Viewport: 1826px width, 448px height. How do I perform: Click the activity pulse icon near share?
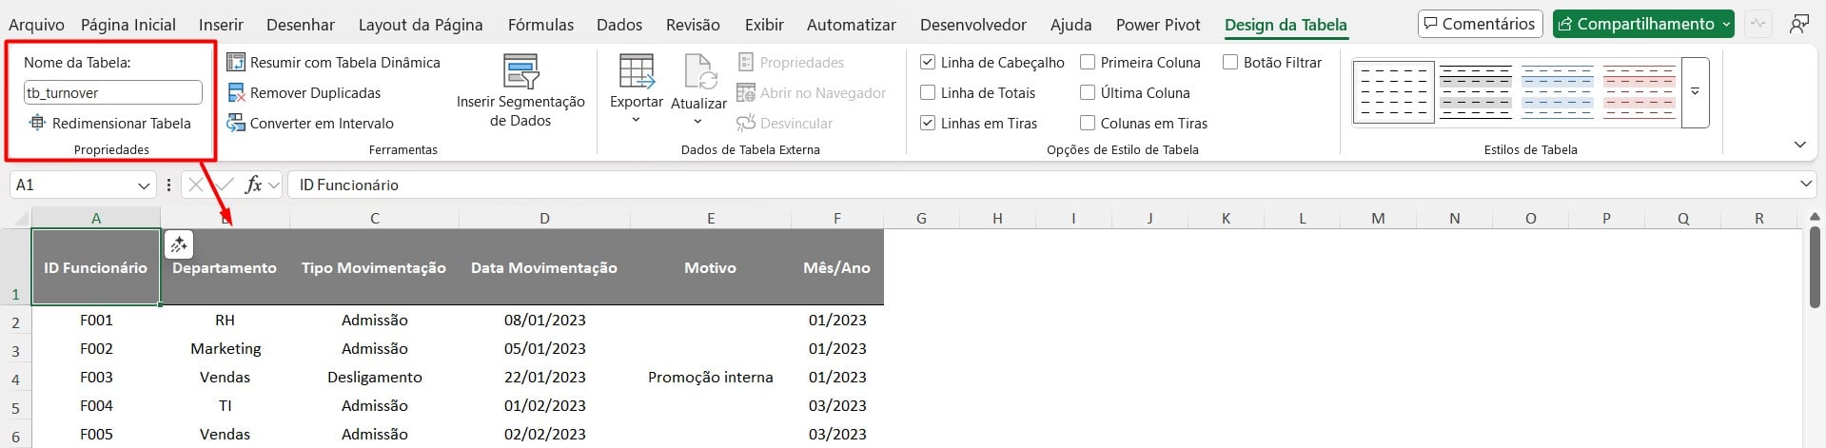[x=1757, y=24]
